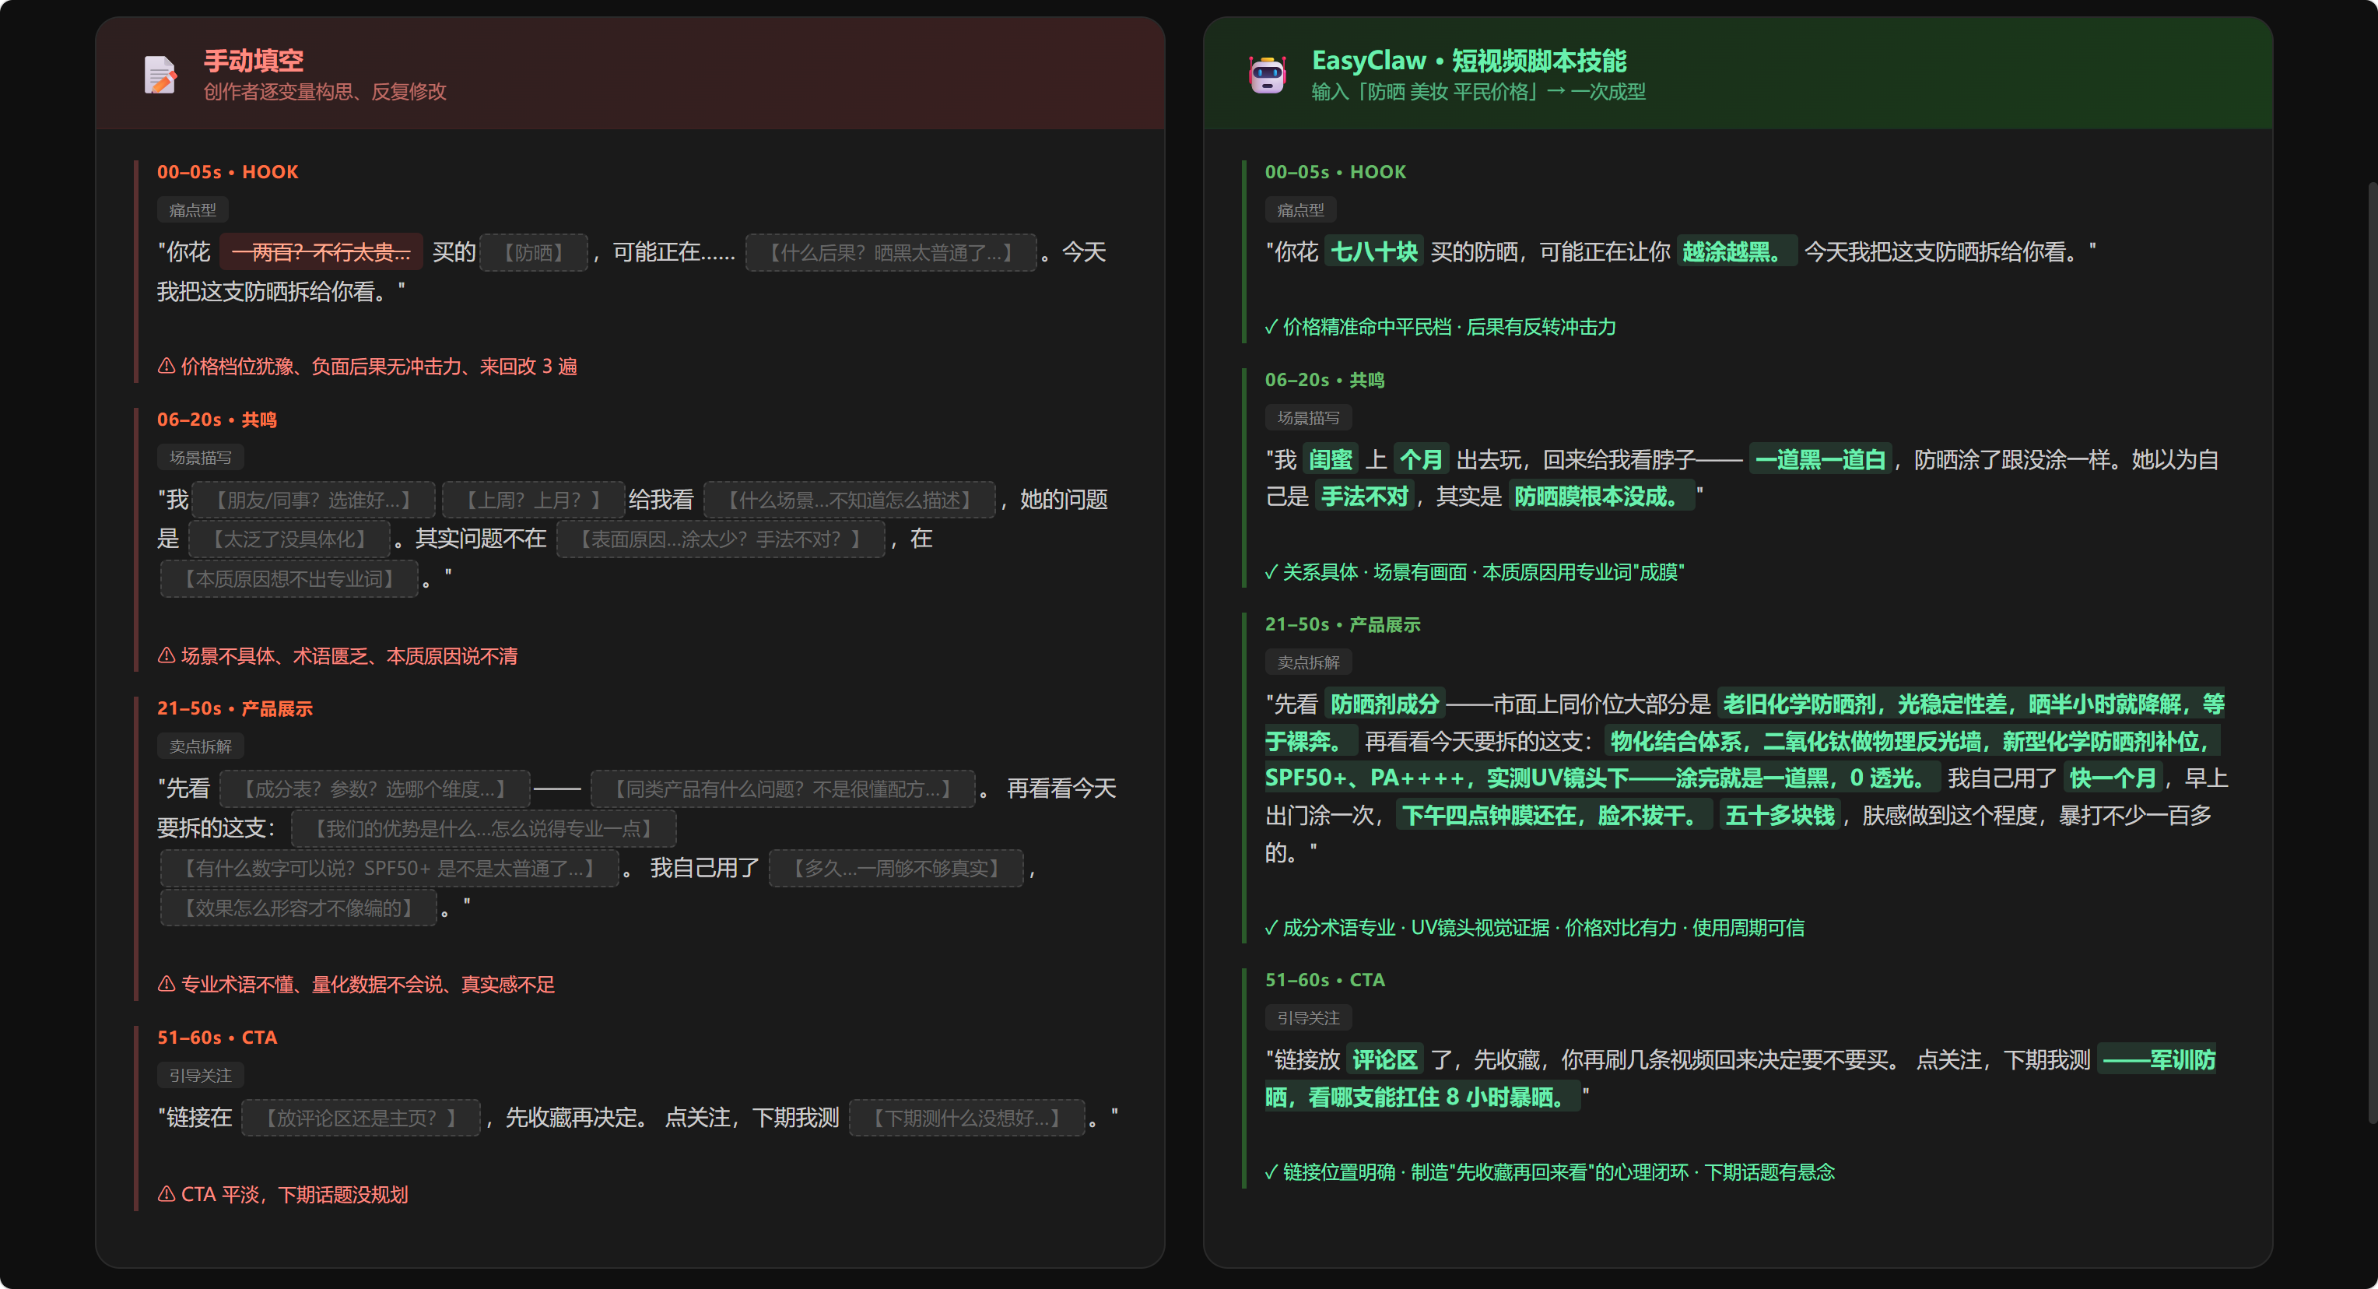Click the highlighted 手法不对 chip in EasyClaw panel
The width and height of the screenshot is (2378, 1289).
click(x=1364, y=497)
